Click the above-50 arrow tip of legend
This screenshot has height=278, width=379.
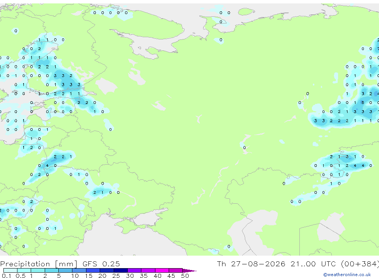189,271
